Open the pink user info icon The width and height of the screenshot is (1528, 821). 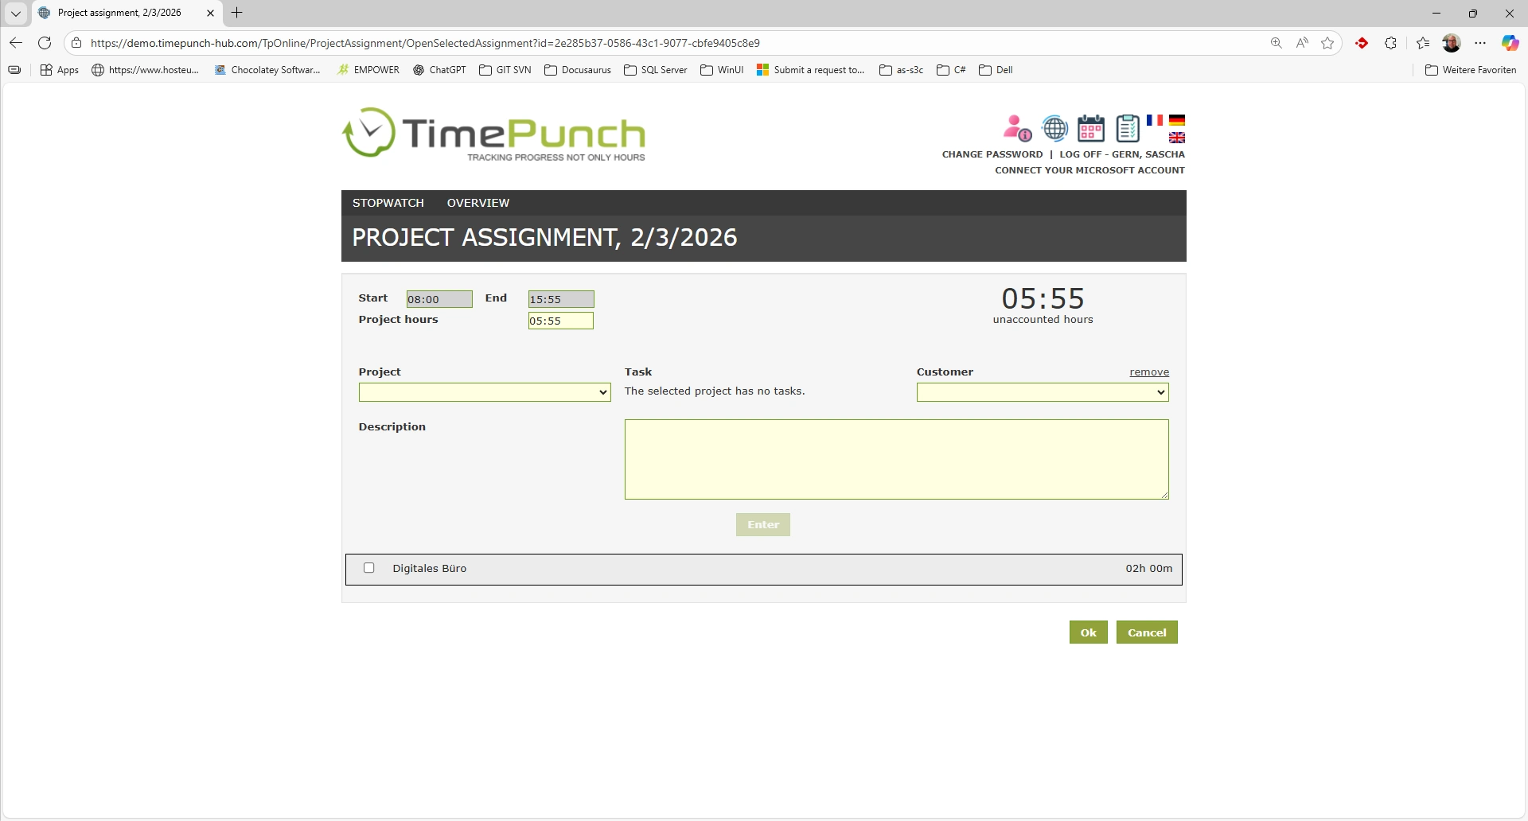coord(1016,128)
